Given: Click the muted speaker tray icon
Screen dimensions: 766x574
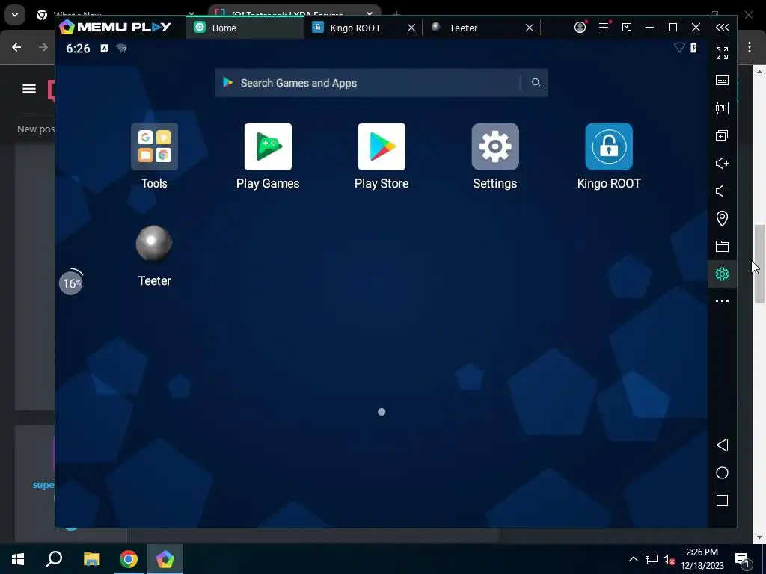Looking at the screenshot, I should coord(669,559).
